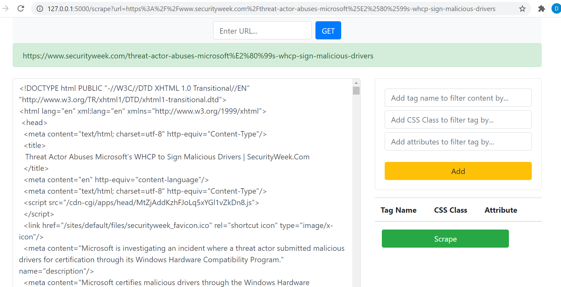Reload the page with the refresh icon

(x=21, y=9)
